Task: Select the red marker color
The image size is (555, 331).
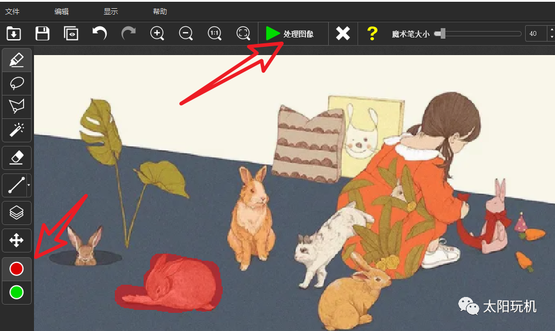Action: (16, 269)
